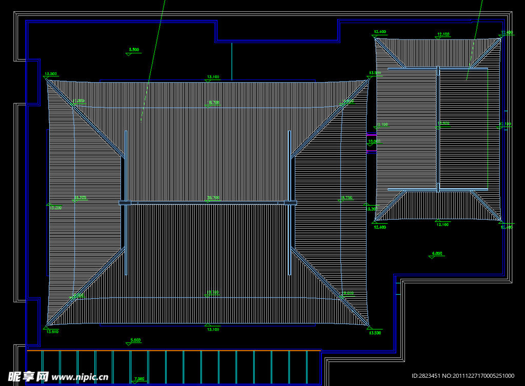
Task: Select the 10.000 elevation marker between roofs
Action: click(374, 141)
